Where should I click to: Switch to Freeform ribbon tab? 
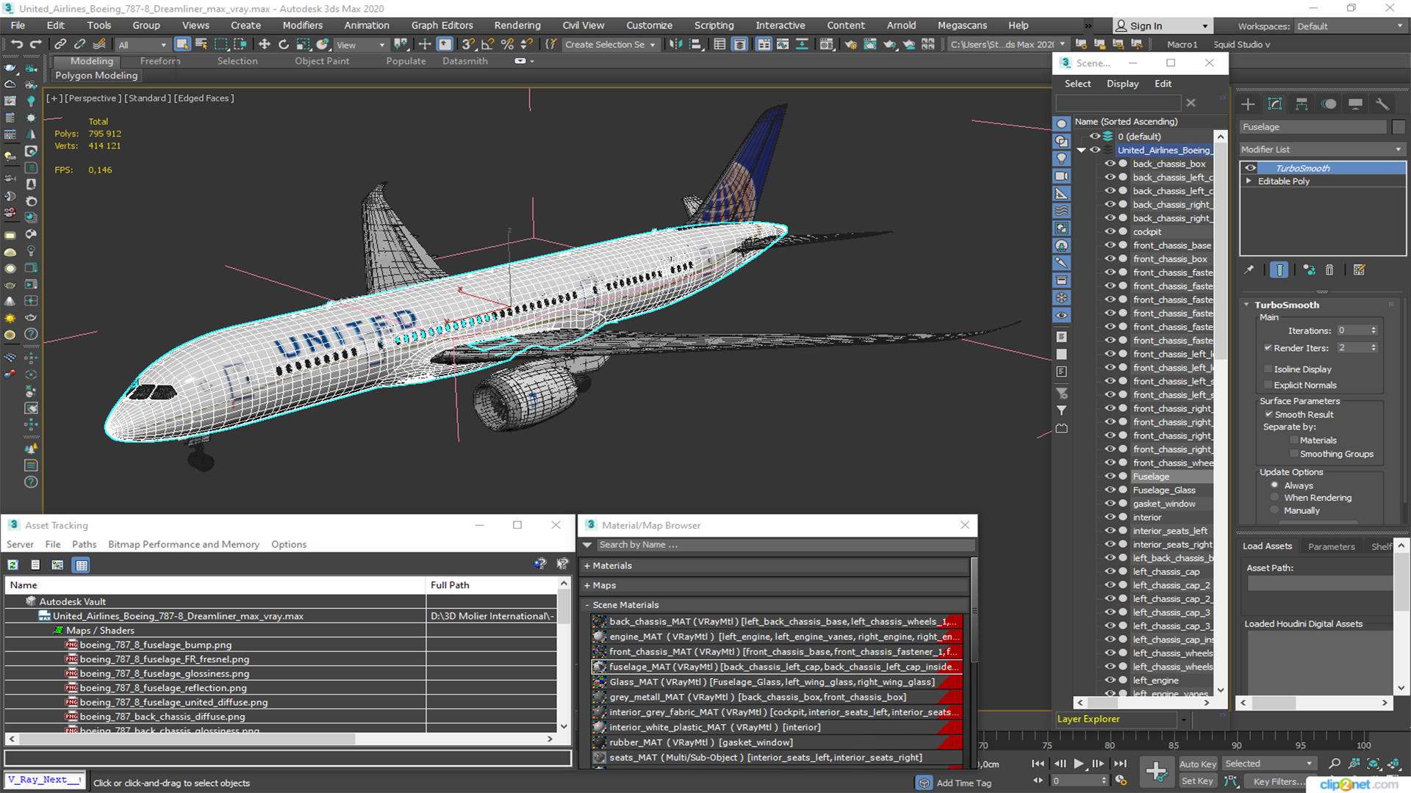point(159,61)
